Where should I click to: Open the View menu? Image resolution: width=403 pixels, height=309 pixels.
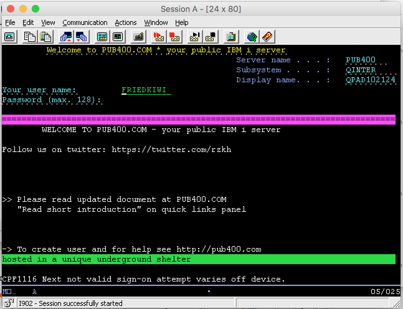(48, 22)
